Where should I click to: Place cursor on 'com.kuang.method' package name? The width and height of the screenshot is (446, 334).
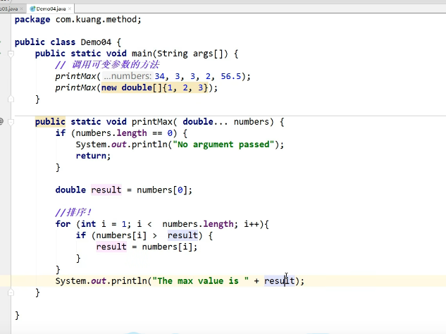coord(96,19)
